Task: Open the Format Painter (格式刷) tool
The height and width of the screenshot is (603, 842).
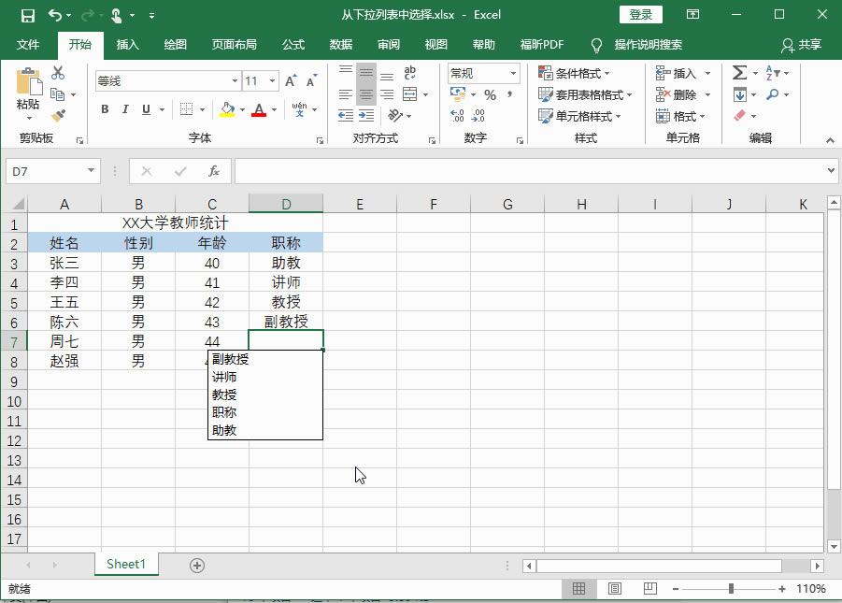Action: point(56,115)
